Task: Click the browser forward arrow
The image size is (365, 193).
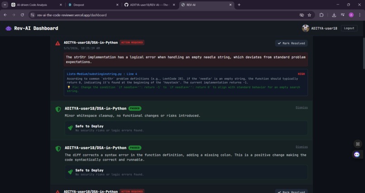Action: coord(14,15)
